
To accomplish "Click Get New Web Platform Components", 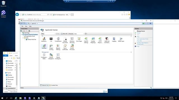I will coord(142,44).
